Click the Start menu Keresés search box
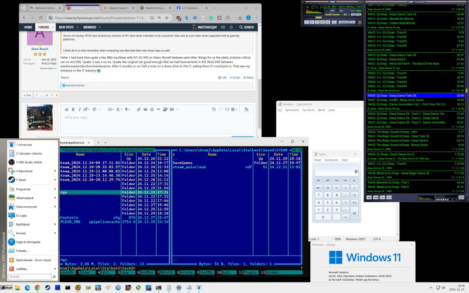 30,277
